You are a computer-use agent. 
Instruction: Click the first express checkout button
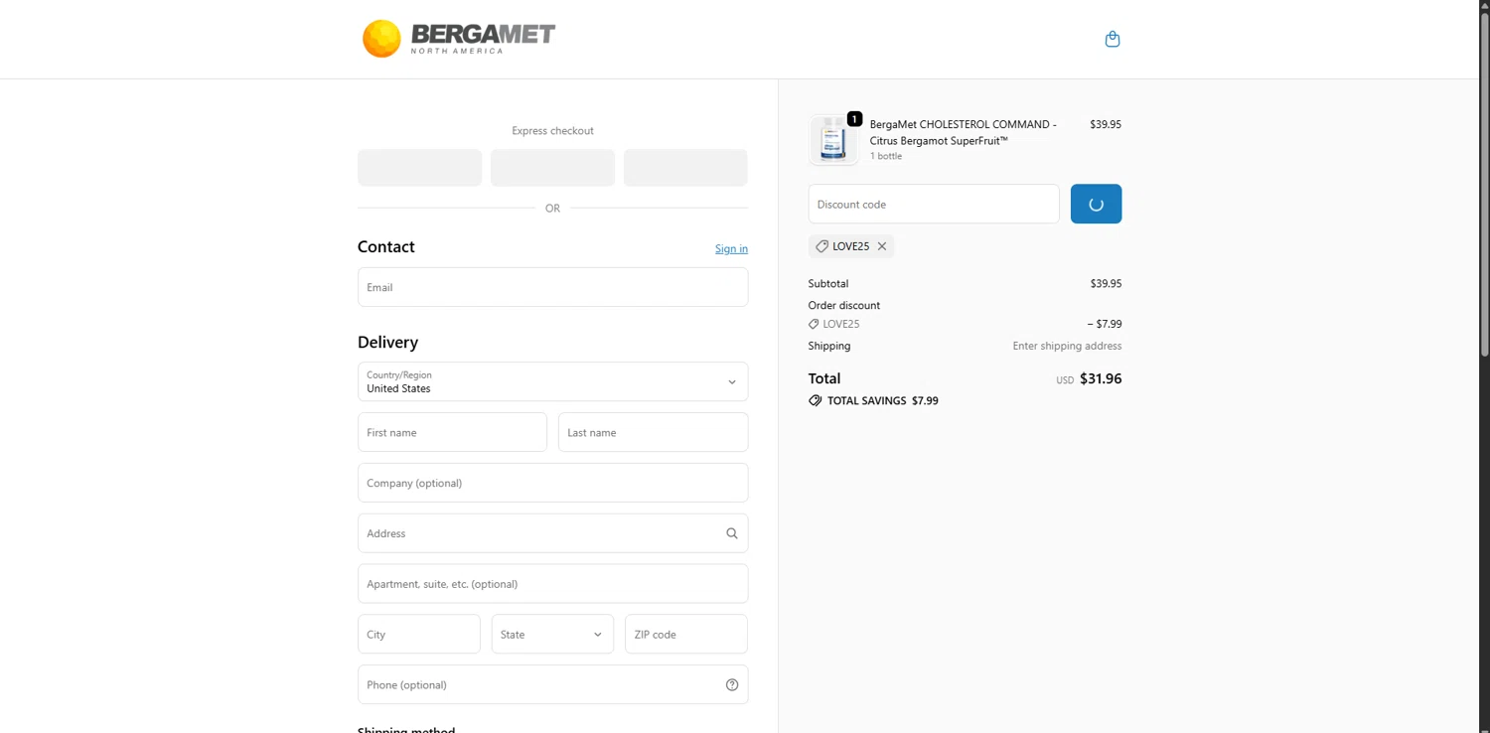419,168
